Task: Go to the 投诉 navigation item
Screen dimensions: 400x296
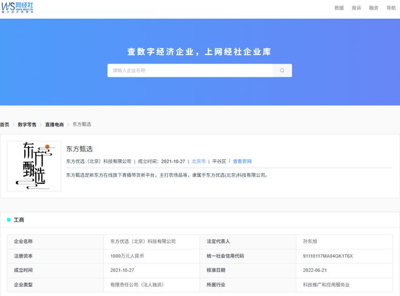Action: pos(356,8)
